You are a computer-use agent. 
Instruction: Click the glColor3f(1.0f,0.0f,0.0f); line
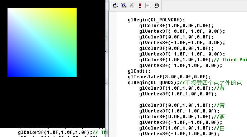pos(176,26)
